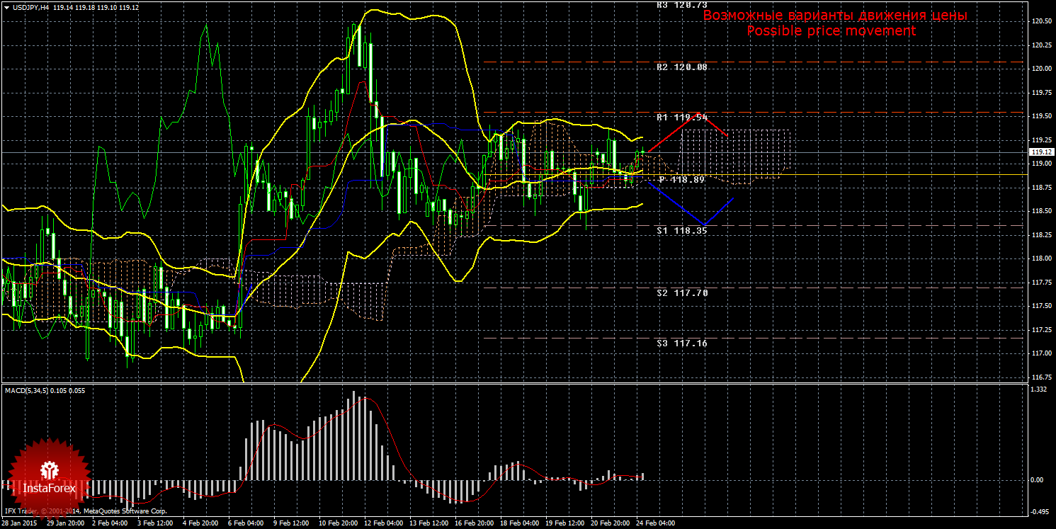Image resolution: width=1056 pixels, height=529 pixels.
Task: Select the P 118.89 pivot label
Action: [681, 180]
